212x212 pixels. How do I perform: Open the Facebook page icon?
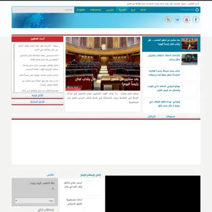(196, 20)
